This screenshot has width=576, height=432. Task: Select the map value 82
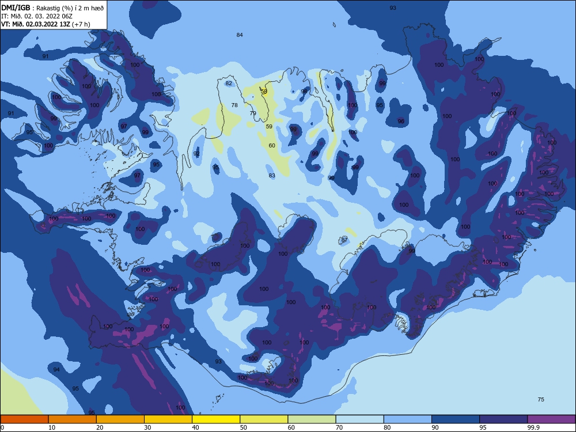[x=229, y=84]
